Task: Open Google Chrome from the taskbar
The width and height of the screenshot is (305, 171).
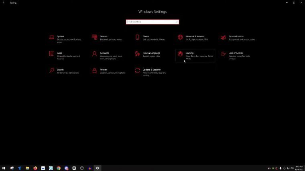Action: click(x=59, y=168)
